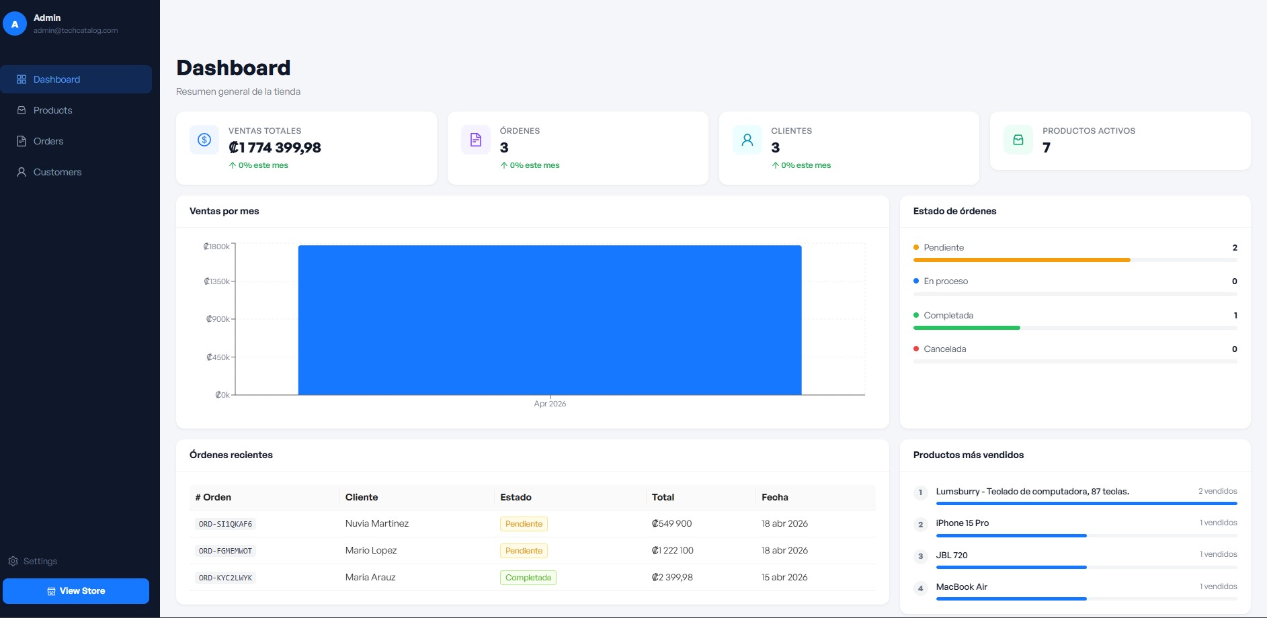This screenshot has height=618, width=1267.
Task: Click the Completada status badge
Action: click(528, 578)
